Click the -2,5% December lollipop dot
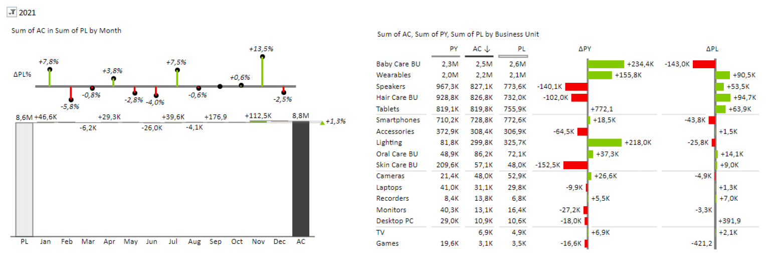Image resolution: width=770 pixels, height=272 pixels. pos(284,92)
